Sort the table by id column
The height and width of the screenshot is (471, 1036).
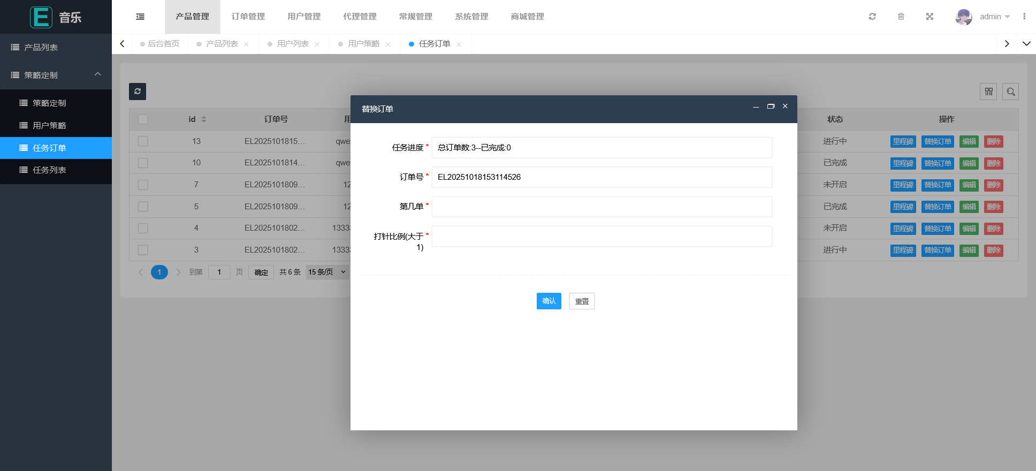tap(203, 119)
